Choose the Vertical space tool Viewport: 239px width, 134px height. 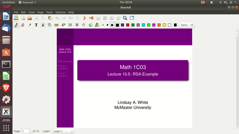[x=77, y=25]
